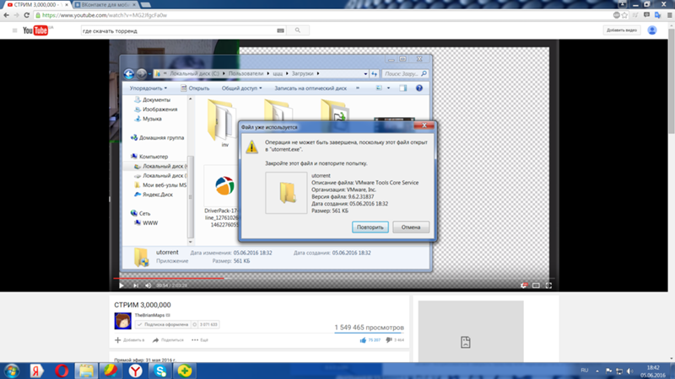Bookmark this page with star icon
The height and width of the screenshot is (379, 675).
[x=624, y=15]
